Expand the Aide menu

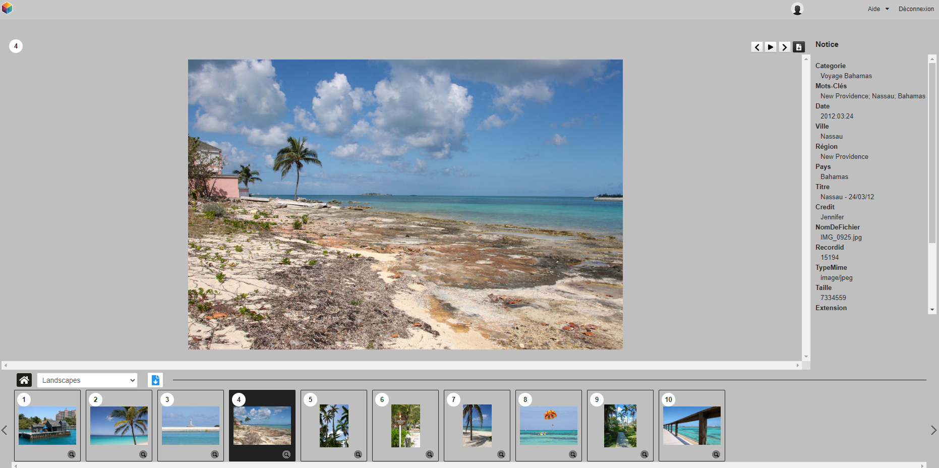pos(878,9)
